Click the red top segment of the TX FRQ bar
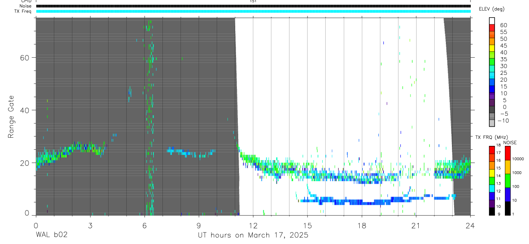Screen dimensions: 529x244 [492, 150]
